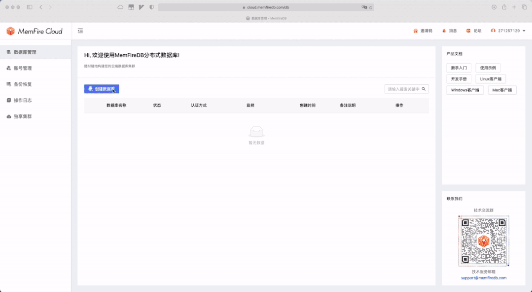Click Safari share icon
This screenshot has height=292, width=532.
click(504, 7)
